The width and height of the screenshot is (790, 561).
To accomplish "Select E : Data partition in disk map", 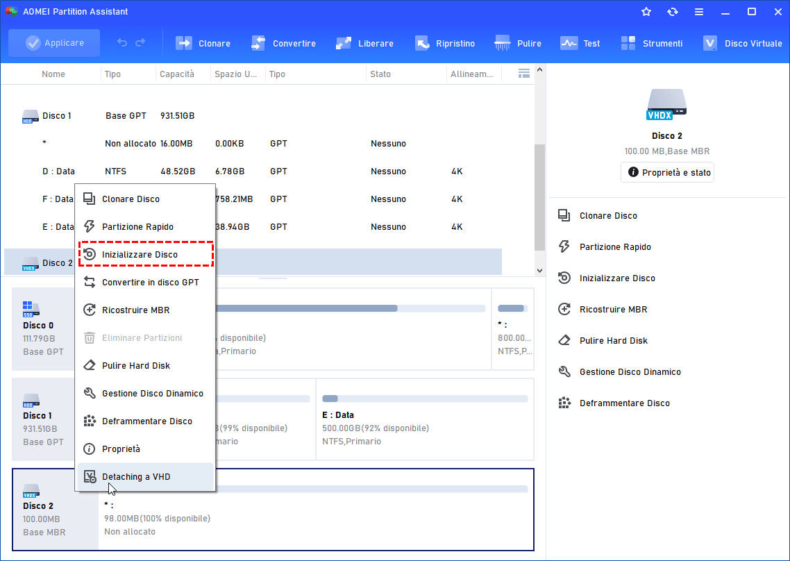I will pyautogui.click(x=425, y=419).
